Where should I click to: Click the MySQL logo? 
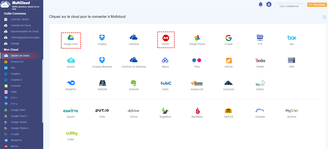260,83
